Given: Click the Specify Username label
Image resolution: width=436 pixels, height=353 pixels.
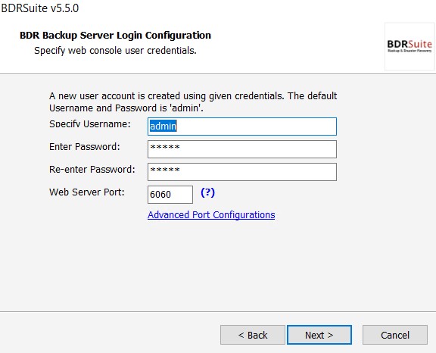Looking at the screenshot, I should 90,123.
